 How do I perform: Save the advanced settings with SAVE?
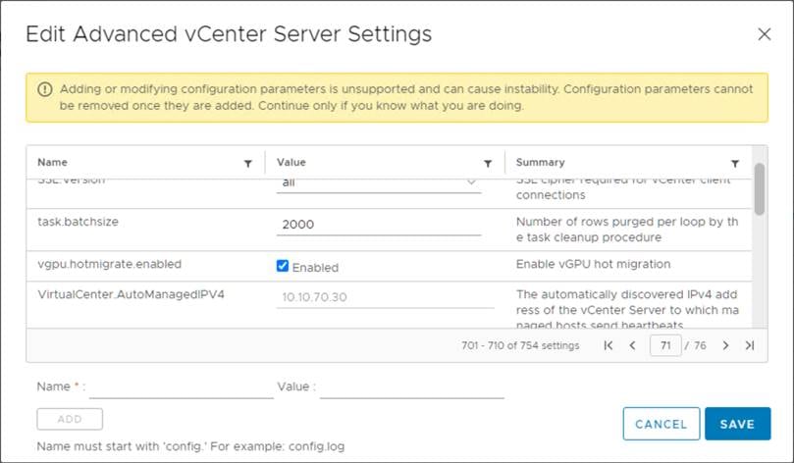[x=737, y=424]
